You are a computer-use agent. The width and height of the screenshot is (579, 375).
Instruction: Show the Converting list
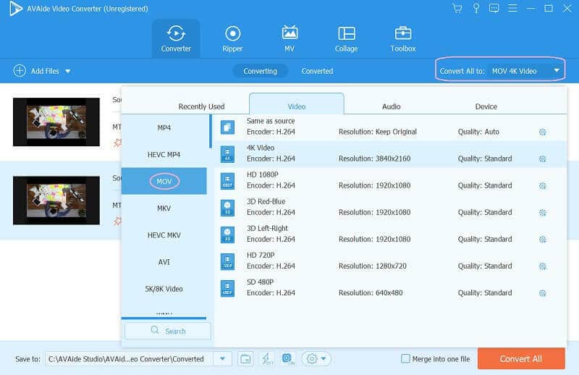point(260,71)
